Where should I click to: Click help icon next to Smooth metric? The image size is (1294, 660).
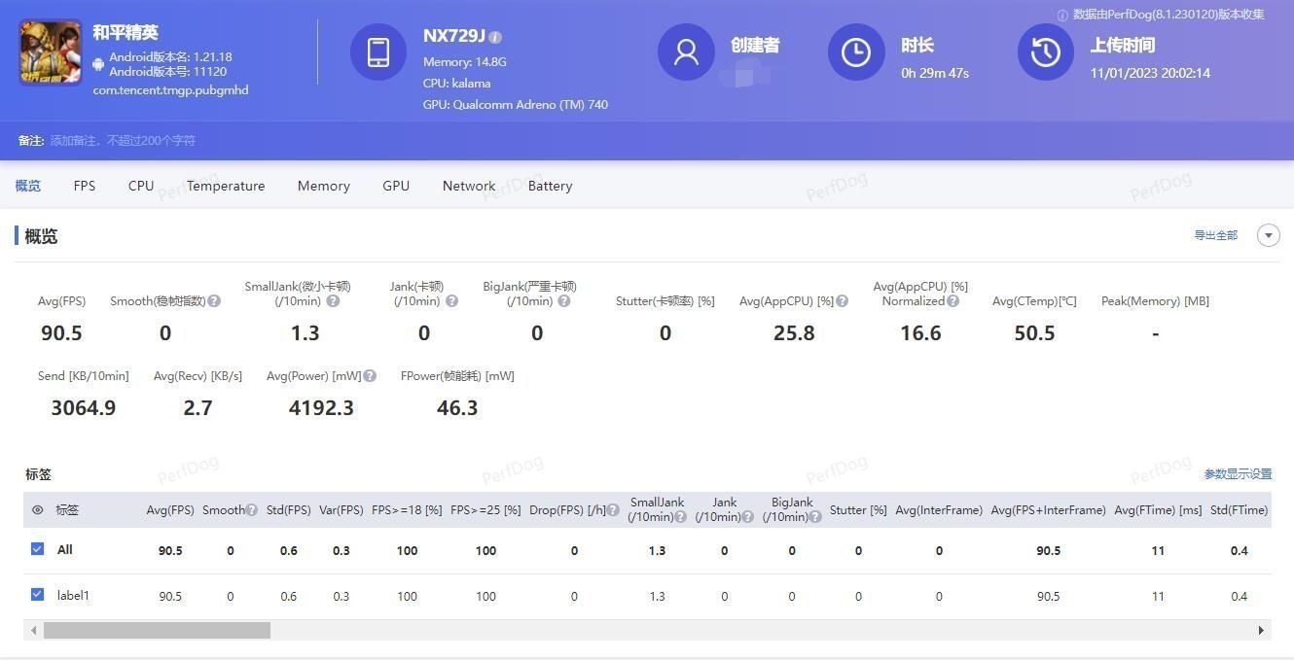coord(214,301)
